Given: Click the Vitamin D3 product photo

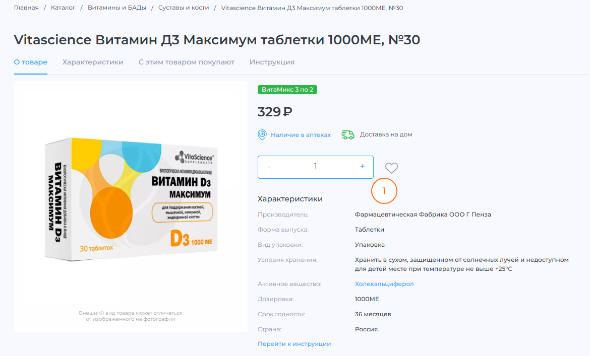Looking at the screenshot, I should coord(130,201).
